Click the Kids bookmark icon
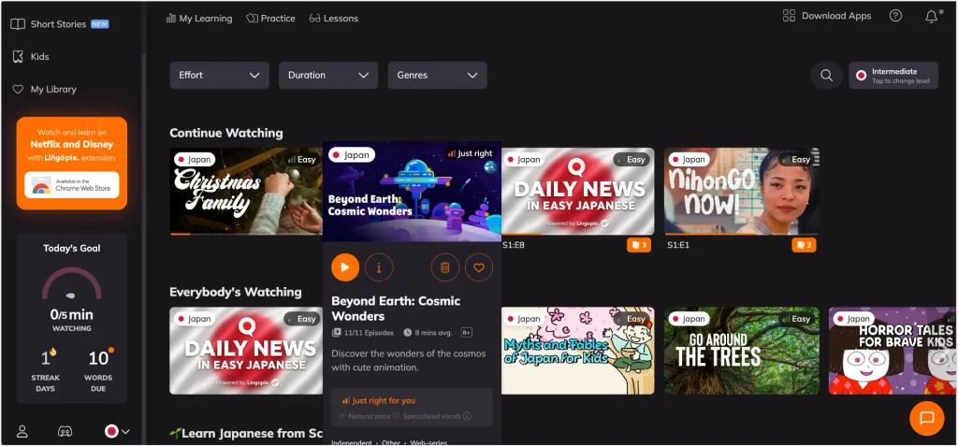The height and width of the screenshot is (446, 958). click(18, 57)
